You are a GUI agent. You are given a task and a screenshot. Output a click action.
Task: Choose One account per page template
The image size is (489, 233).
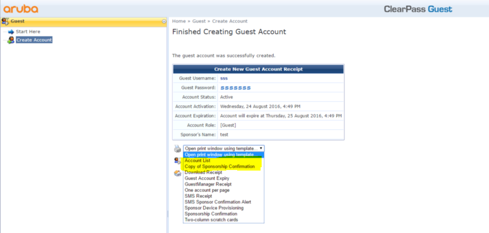224,190
